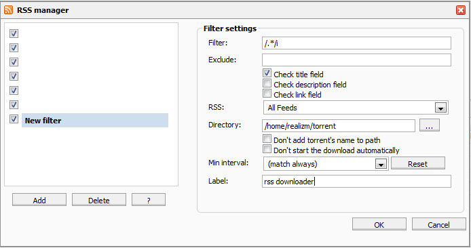471x248 pixels.
Task: Click the Add filter button
Action: (39, 200)
